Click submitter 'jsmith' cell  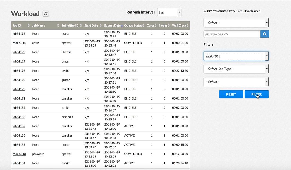[66, 108]
